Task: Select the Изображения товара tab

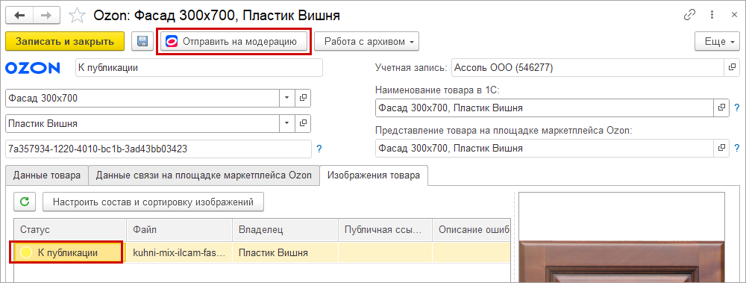Action: [374, 175]
